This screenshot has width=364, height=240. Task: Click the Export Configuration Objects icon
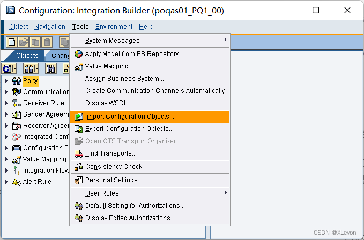[79, 129]
